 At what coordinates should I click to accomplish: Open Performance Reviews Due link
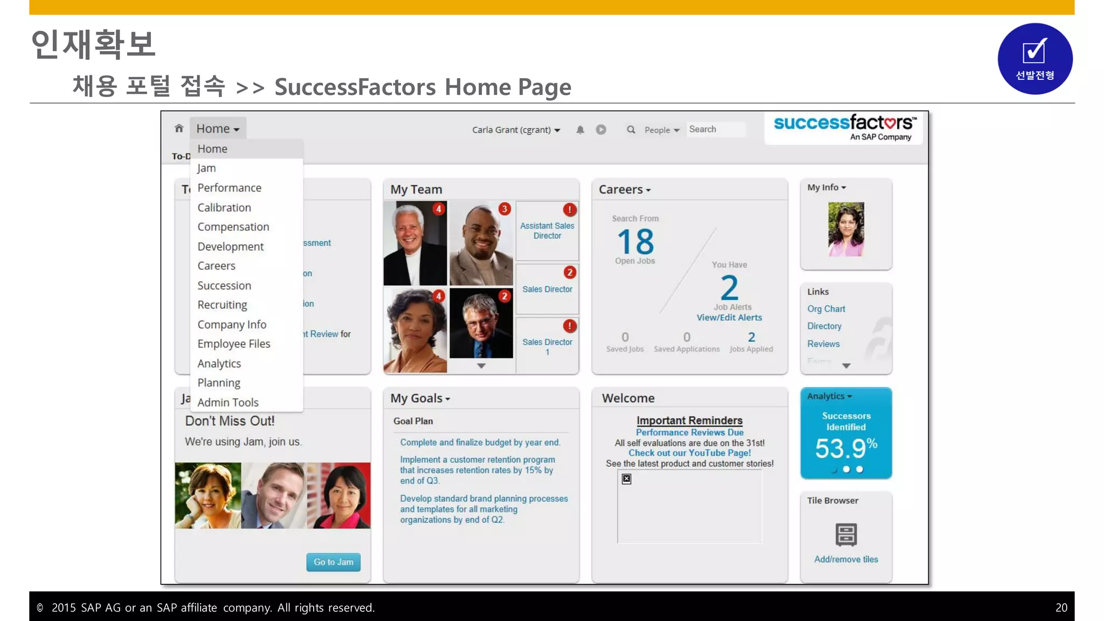(689, 432)
